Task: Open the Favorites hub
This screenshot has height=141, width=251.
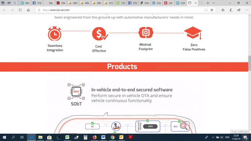Action: tap(223, 10)
